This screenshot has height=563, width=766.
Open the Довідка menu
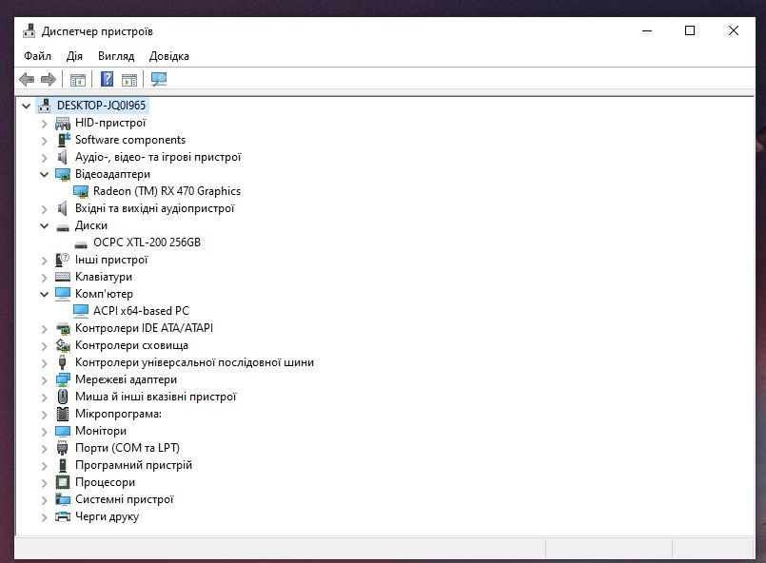coord(169,56)
